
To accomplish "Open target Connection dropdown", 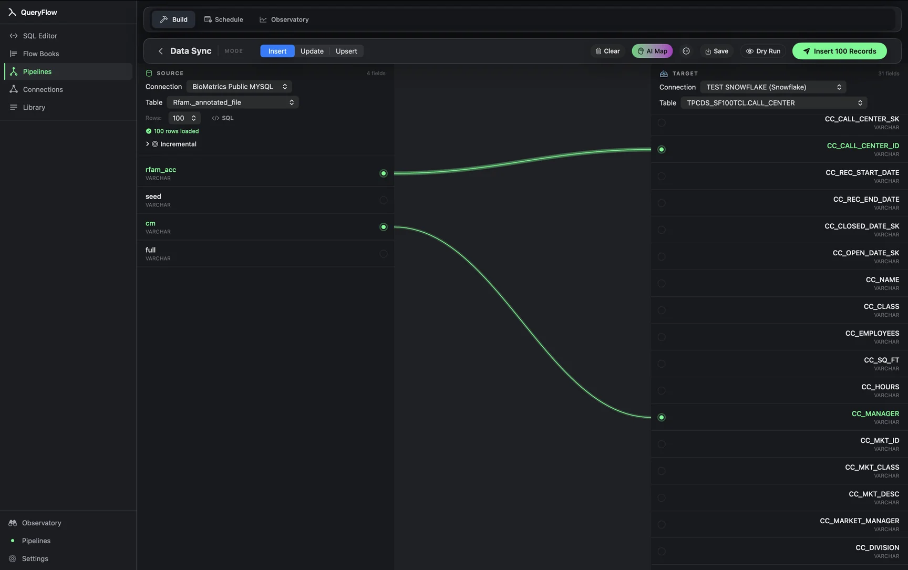I will pyautogui.click(x=773, y=87).
